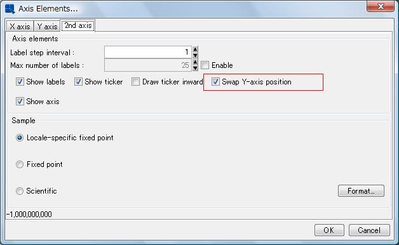Open the Format... dialog button
The height and width of the screenshot is (245, 399).
[361, 191]
